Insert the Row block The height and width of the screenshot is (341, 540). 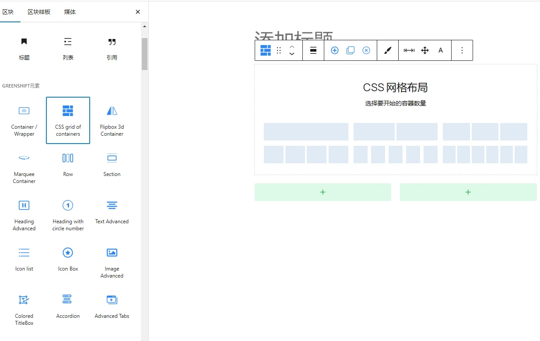(68, 164)
